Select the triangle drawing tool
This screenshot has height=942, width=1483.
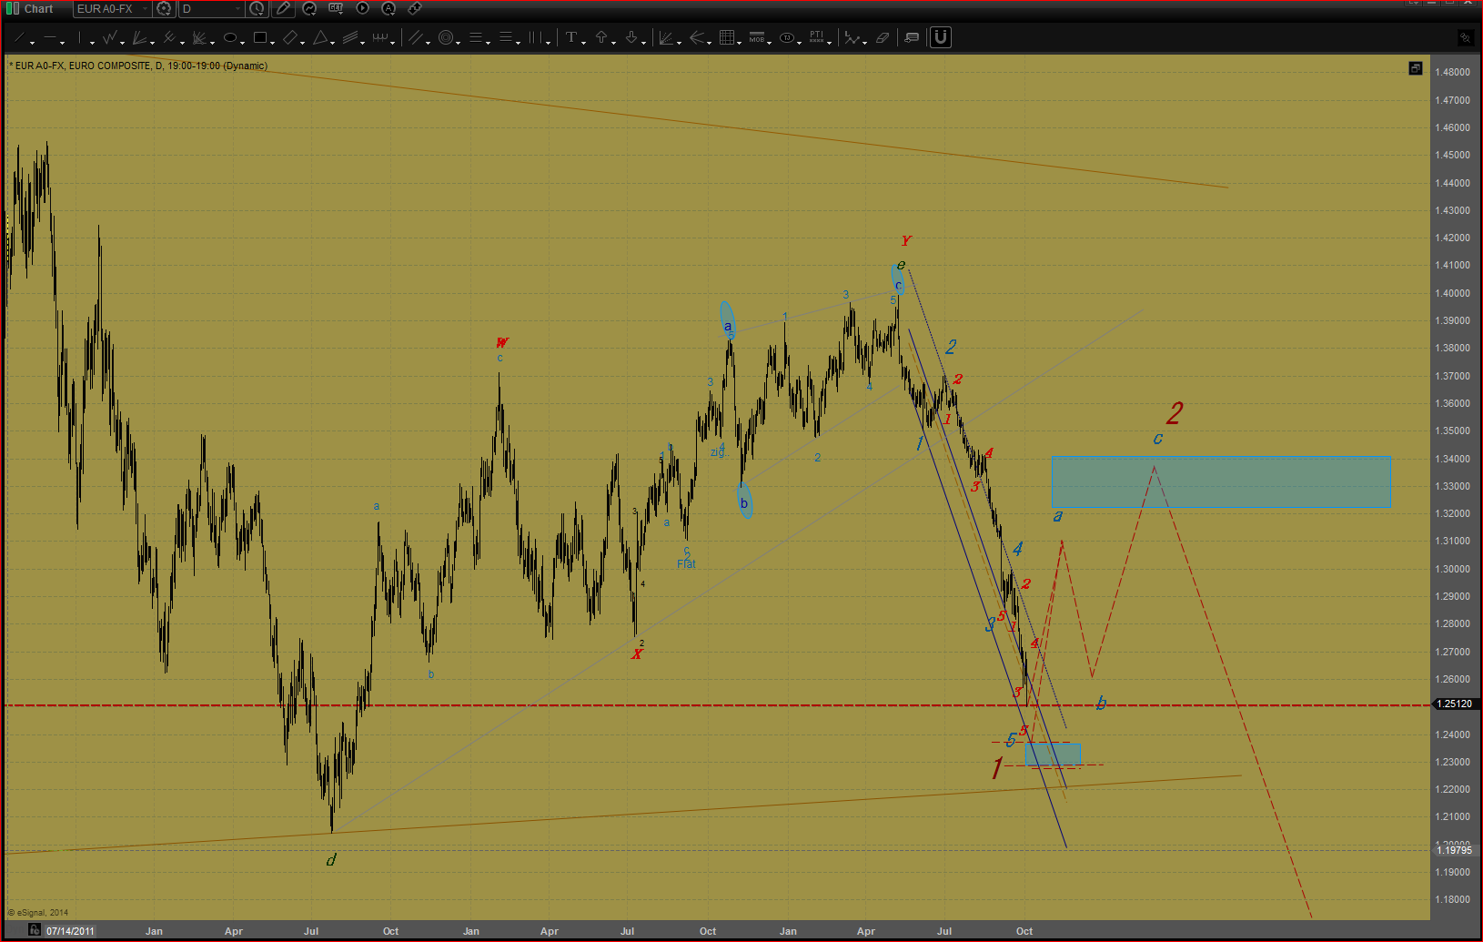320,37
